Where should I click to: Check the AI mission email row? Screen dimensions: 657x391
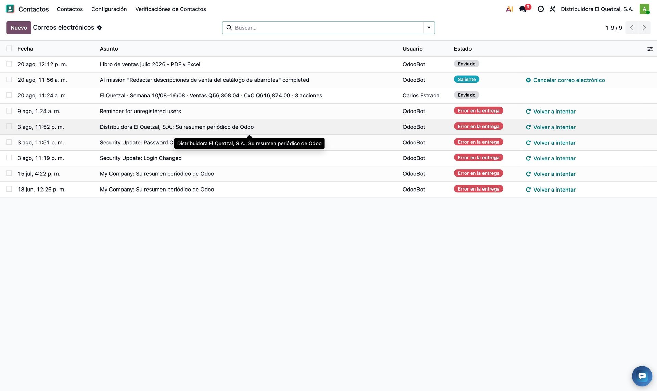9,80
